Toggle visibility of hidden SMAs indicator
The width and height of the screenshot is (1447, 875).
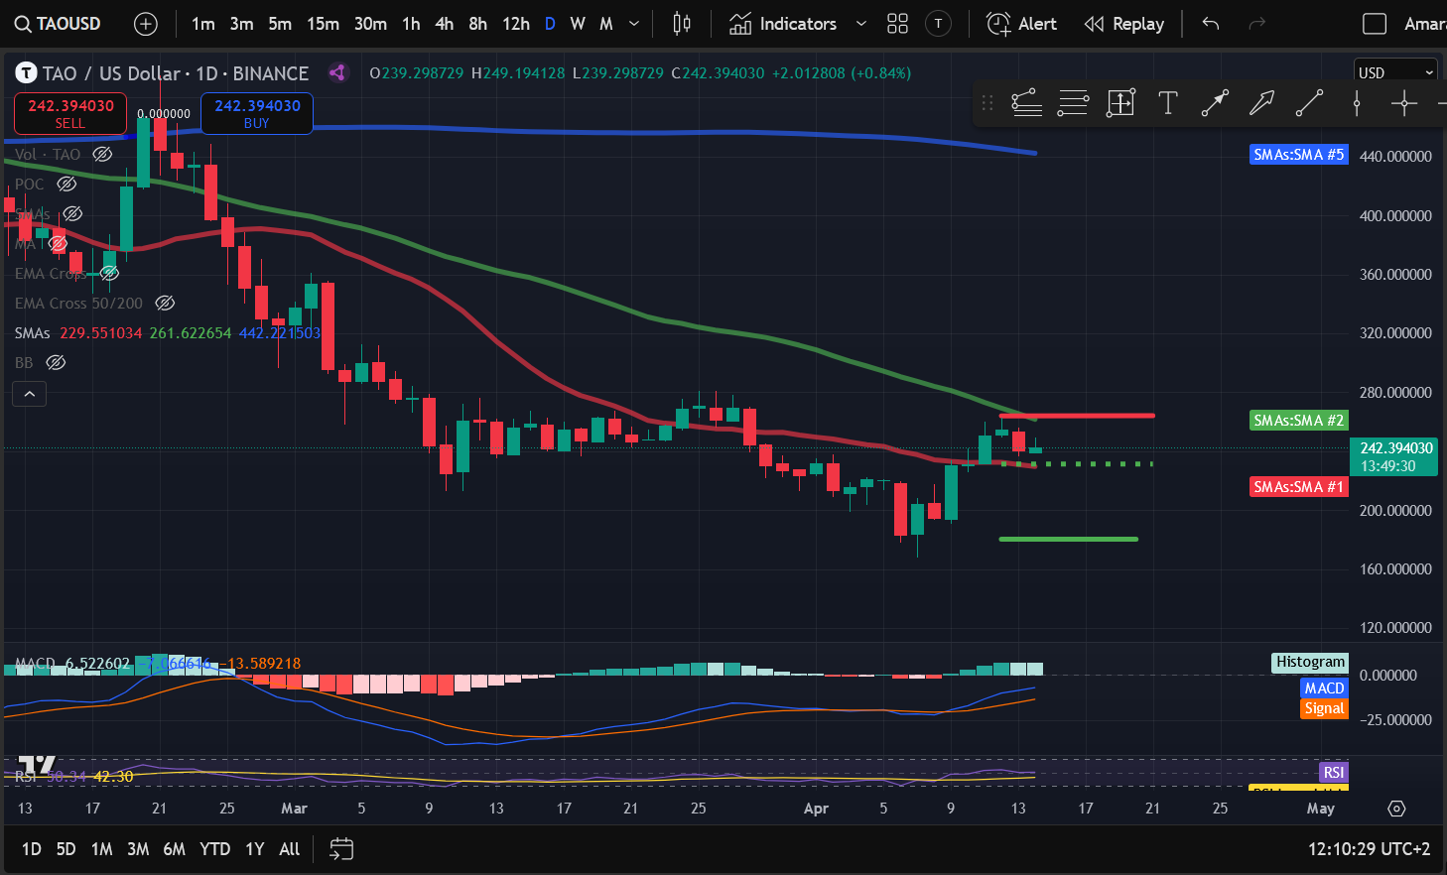click(x=72, y=213)
